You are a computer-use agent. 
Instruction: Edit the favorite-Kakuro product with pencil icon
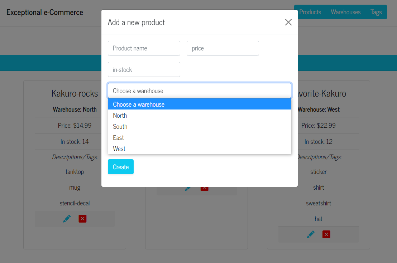click(311, 234)
